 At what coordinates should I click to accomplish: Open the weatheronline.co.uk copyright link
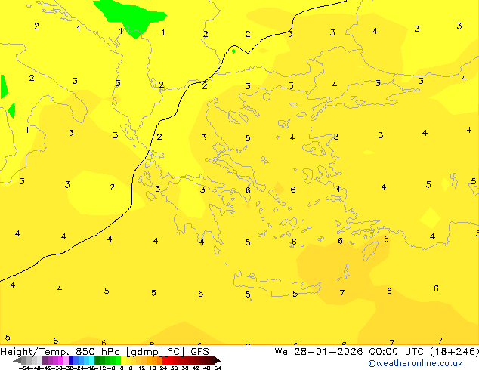415,363
